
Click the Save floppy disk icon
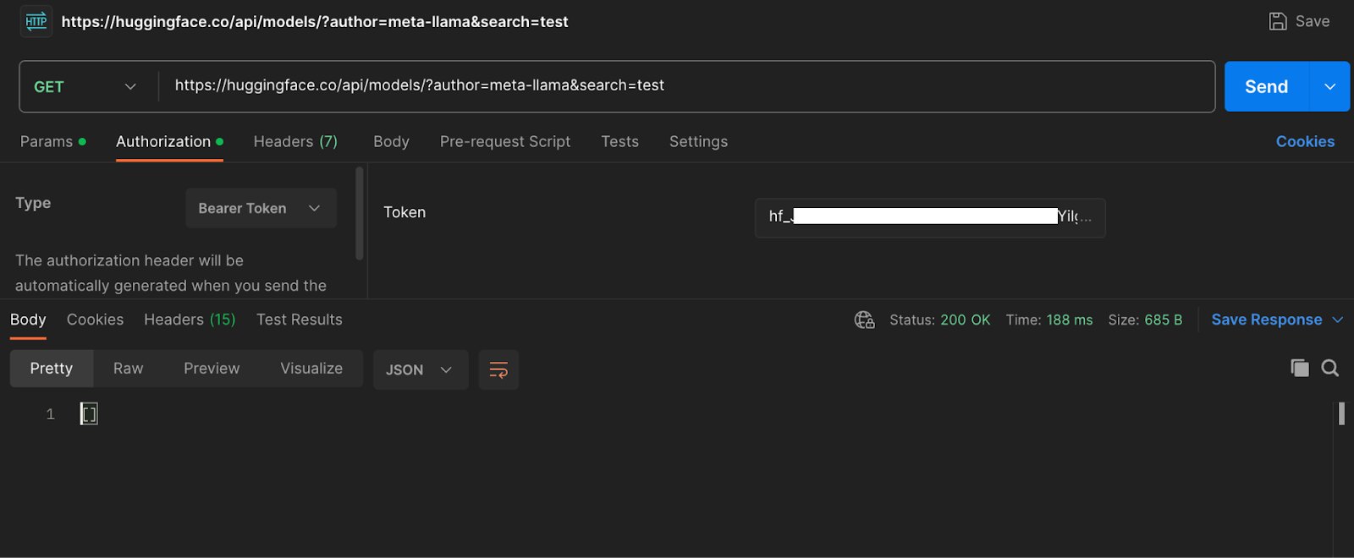point(1278,21)
